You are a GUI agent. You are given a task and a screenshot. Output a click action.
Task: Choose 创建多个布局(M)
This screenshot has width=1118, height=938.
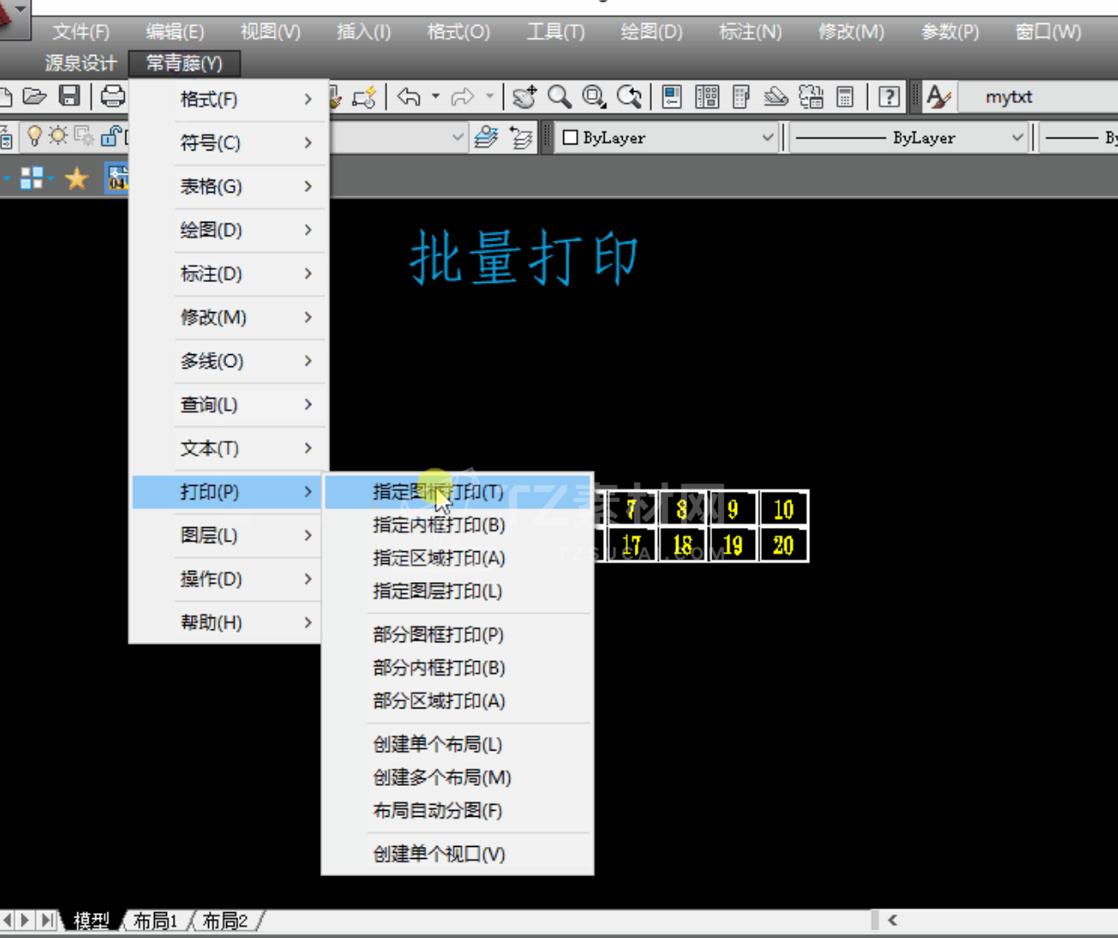coord(458,777)
